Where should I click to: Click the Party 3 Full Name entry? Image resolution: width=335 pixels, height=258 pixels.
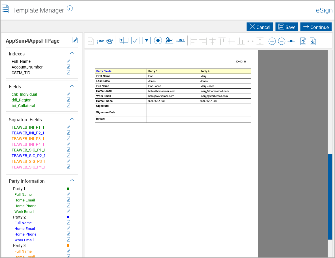click(23, 251)
